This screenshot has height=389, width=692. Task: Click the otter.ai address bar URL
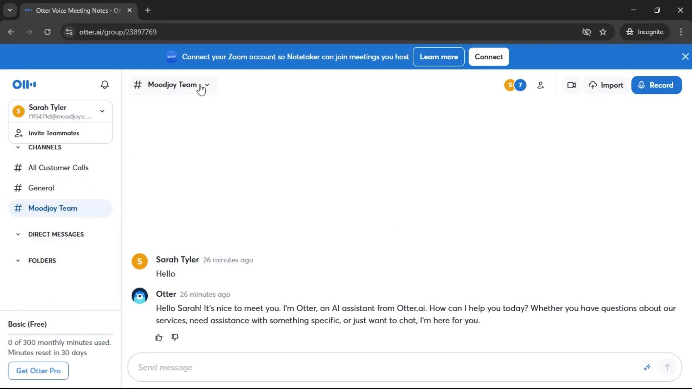(x=118, y=32)
